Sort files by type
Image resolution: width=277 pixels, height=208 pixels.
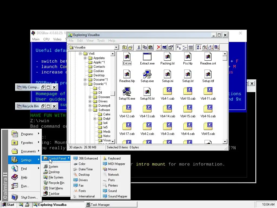tap(205, 47)
